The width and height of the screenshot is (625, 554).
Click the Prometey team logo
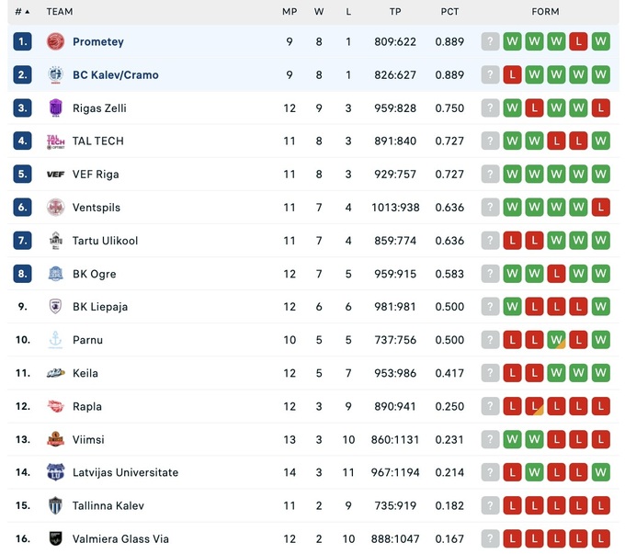55,41
